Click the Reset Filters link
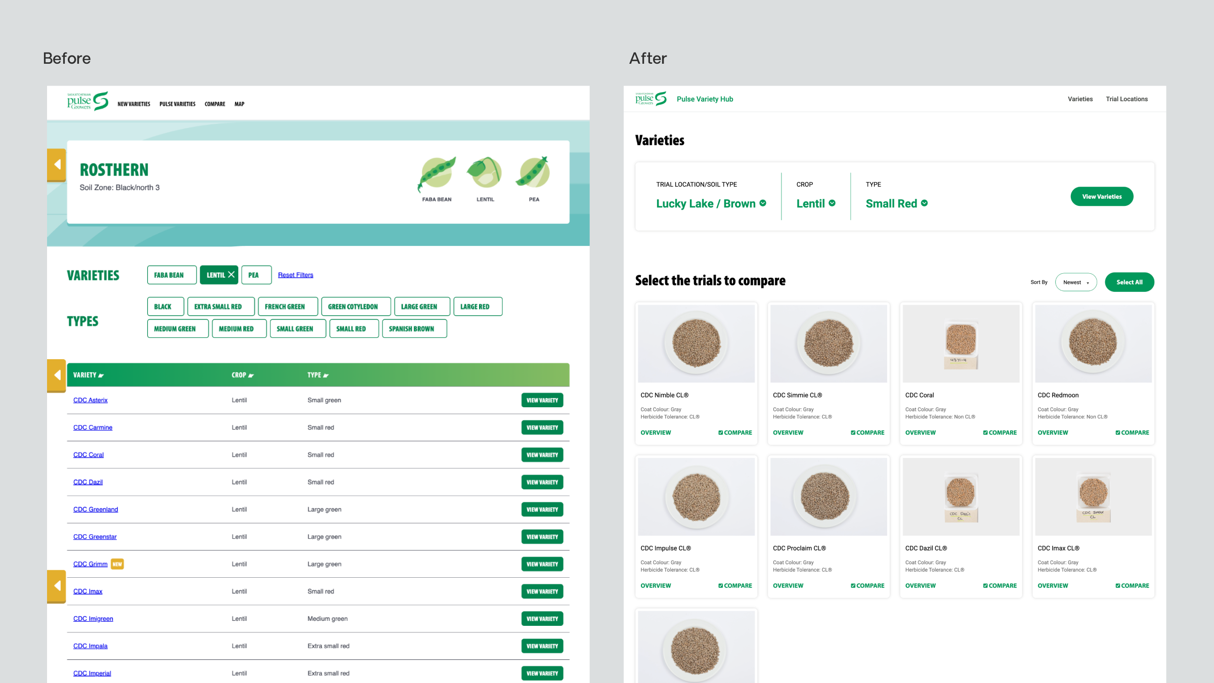 pos(295,275)
